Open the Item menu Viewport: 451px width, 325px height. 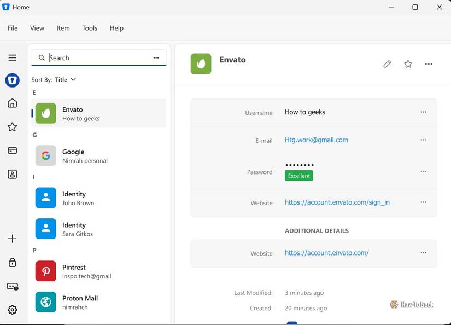(63, 28)
